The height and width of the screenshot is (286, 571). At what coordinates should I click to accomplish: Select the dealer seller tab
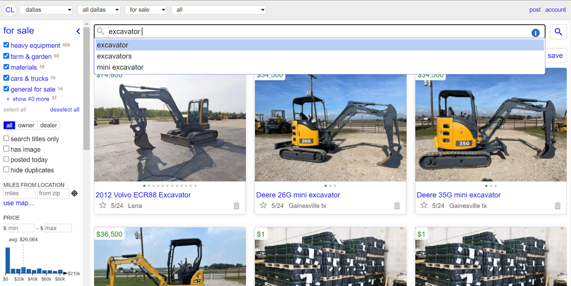pyautogui.click(x=49, y=125)
